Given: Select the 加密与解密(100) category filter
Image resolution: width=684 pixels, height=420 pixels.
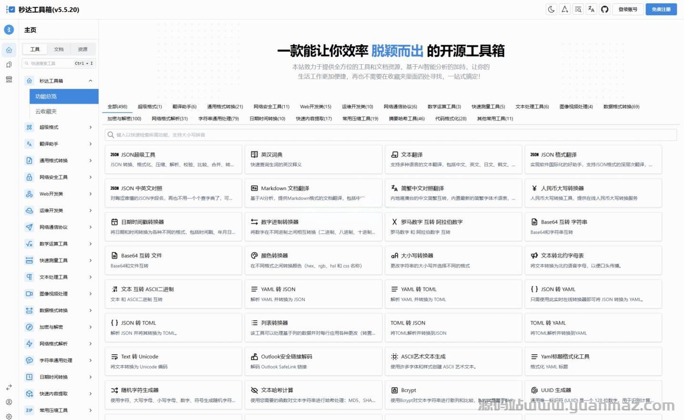Looking at the screenshot, I should (x=124, y=119).
